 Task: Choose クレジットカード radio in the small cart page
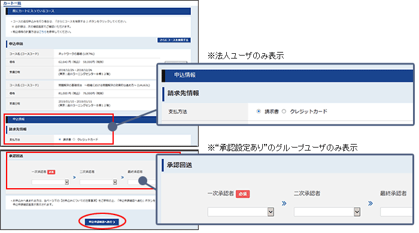coord(74,139)
